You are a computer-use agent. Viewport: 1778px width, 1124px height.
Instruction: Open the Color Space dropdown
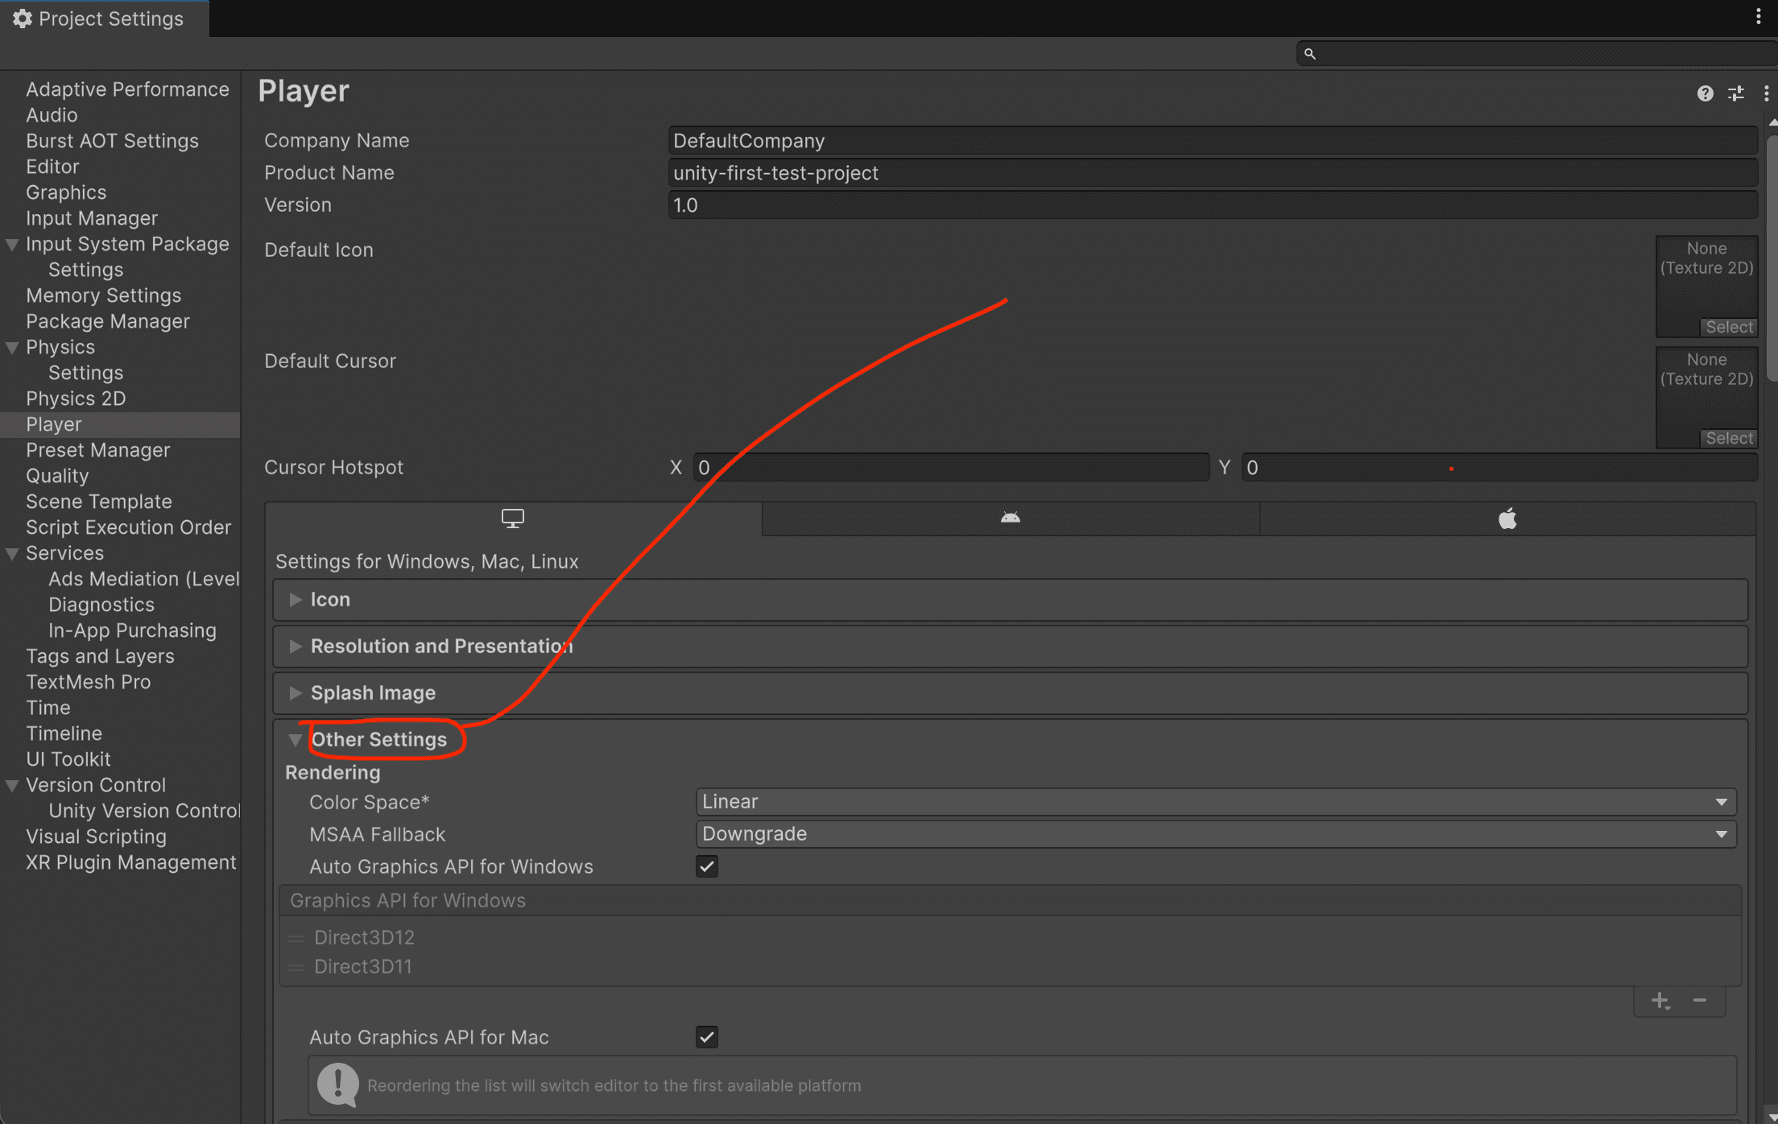(1216, 802)
